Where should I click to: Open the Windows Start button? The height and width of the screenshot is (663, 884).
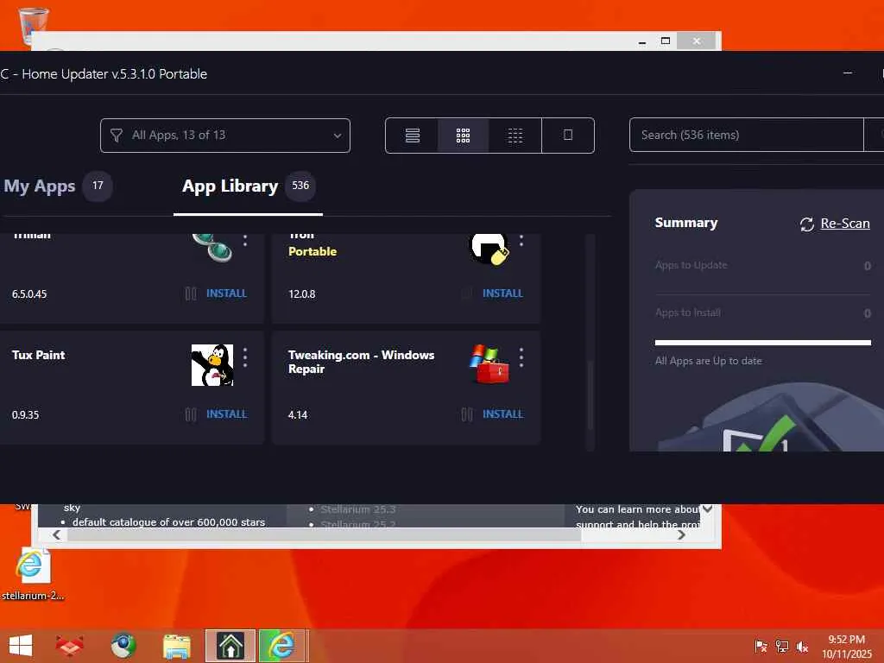pyautogui.click(x=21, y=646)
